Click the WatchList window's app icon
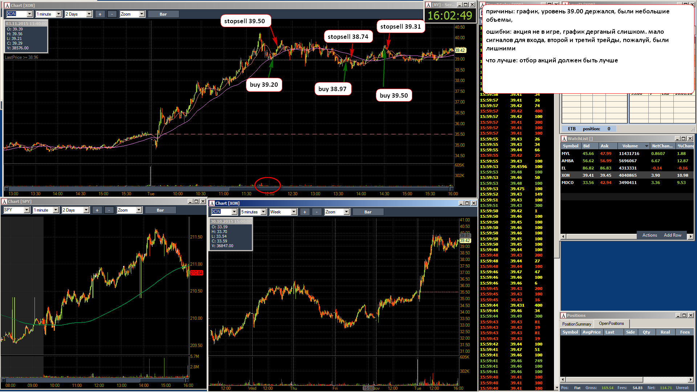The height and width of the screenshot is (392, 697). (564, 139)
